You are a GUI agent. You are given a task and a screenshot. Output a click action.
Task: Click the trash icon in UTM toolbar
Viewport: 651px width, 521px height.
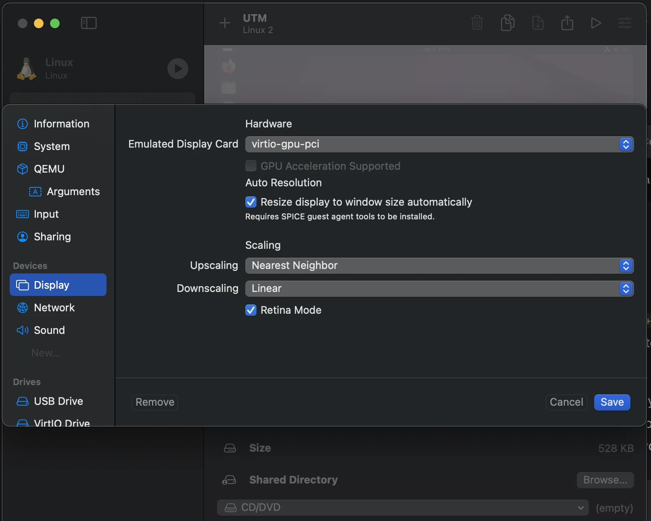(x=477, y=23)
